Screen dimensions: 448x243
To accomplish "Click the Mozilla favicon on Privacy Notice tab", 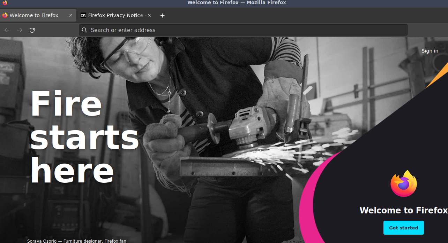I will [83, 15].
